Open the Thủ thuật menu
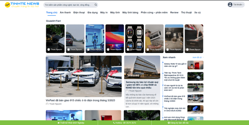Viewport: 249px width, 125px height. click(186, 13)
